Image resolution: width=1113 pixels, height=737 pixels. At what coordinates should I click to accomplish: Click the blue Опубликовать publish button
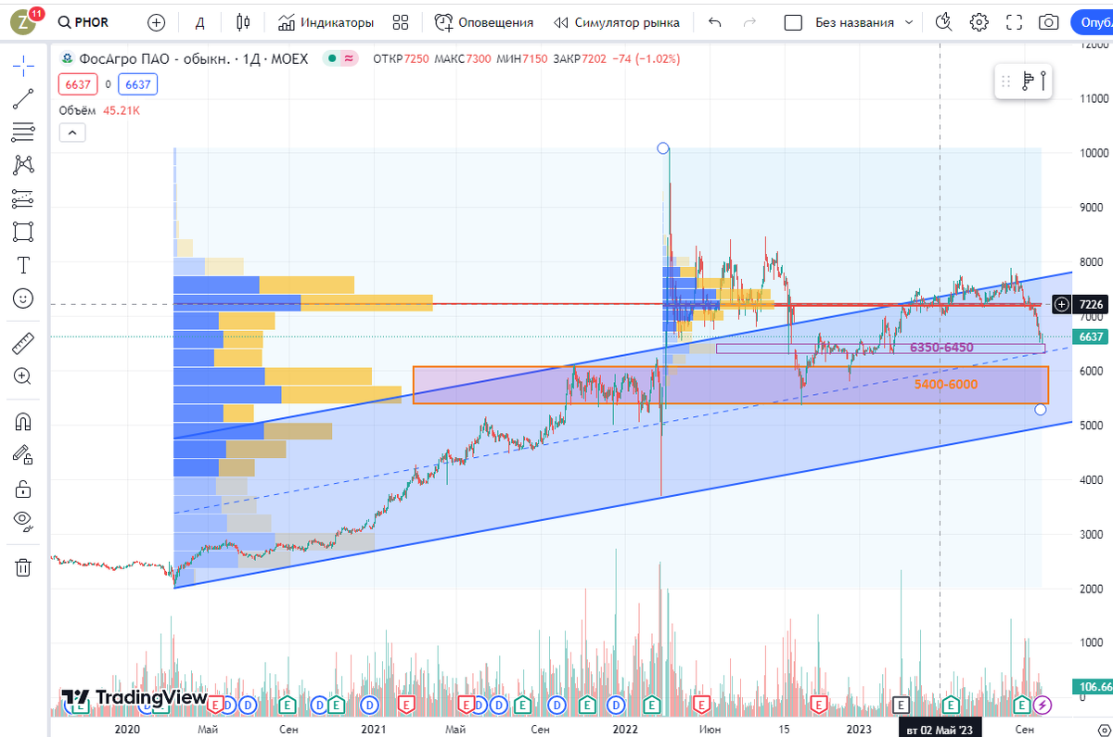tap(1092, 22)
